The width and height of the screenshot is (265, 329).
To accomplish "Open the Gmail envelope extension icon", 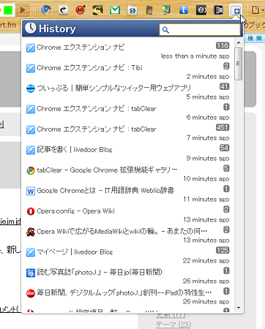I will pyautogui.click(x=115, y=10).
